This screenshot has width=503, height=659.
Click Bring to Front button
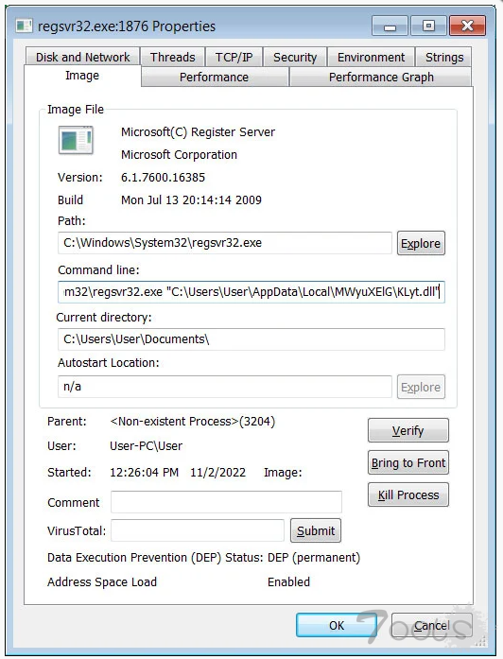(x=408, y=462)
